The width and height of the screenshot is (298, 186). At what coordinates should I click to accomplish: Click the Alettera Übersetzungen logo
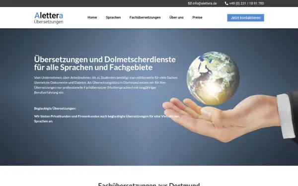point(49,18)
